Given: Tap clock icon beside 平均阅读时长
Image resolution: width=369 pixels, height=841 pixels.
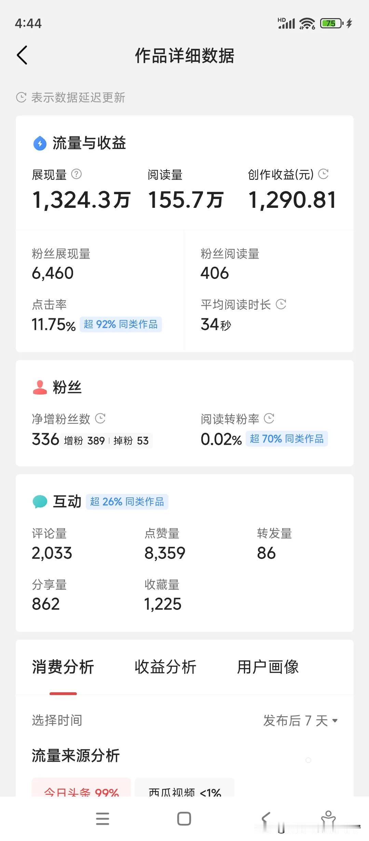Looking at the screenshot, I should coord(281,304).
